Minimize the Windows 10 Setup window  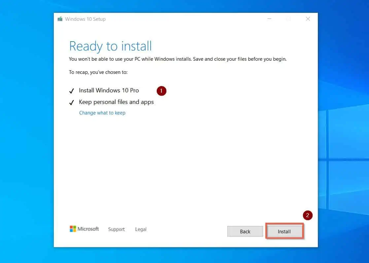point(269,19)
